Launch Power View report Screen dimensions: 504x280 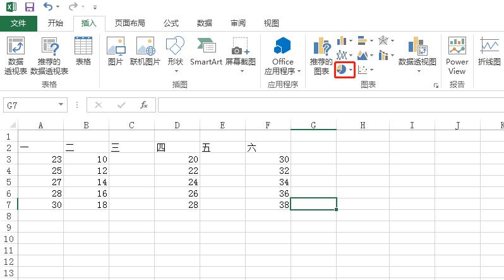457,56
